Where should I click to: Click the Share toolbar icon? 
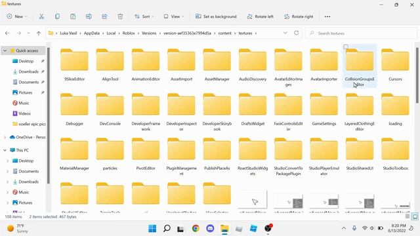(x=104, y=16)
